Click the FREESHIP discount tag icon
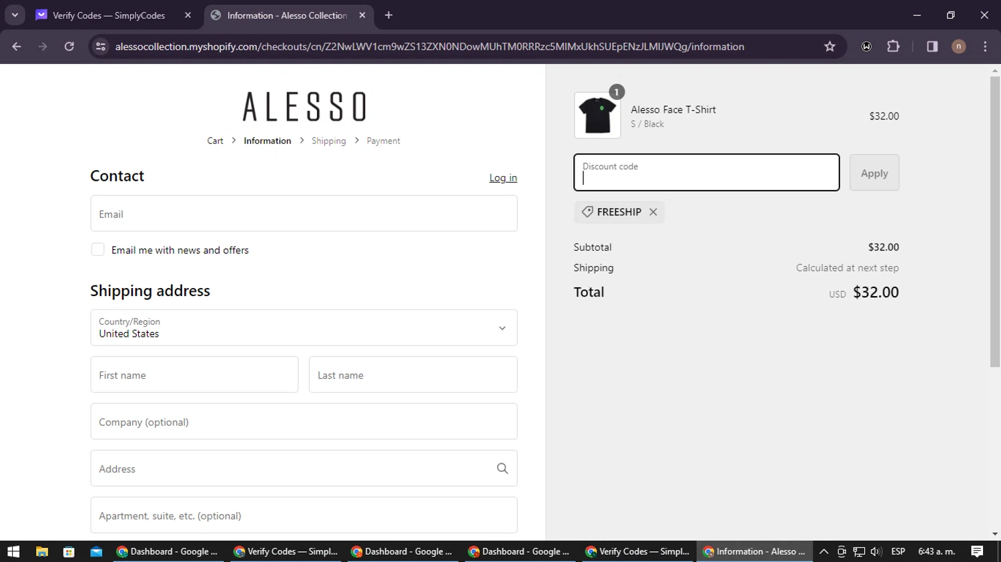This screenshot has height=562, width=1001. click(x=587, y=212)
